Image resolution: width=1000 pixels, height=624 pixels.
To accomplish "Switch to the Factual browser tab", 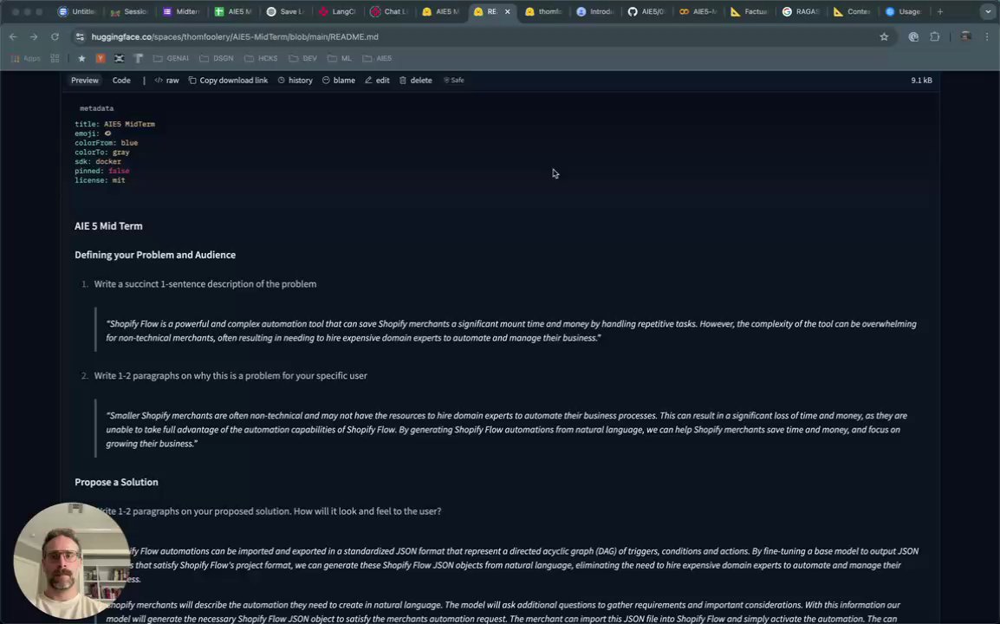I will click(x=750, y=11).
